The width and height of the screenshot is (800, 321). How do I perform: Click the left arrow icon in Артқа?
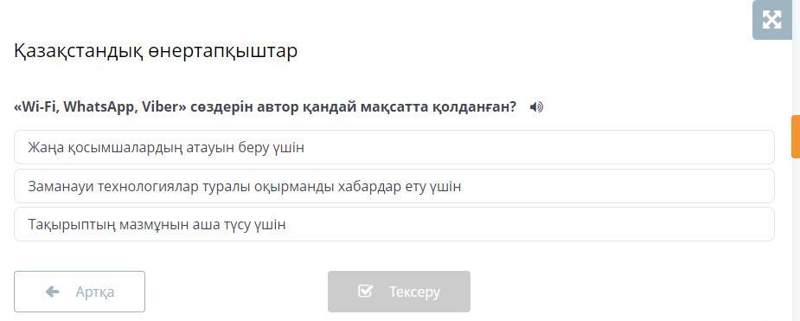[x=52, y=292]
